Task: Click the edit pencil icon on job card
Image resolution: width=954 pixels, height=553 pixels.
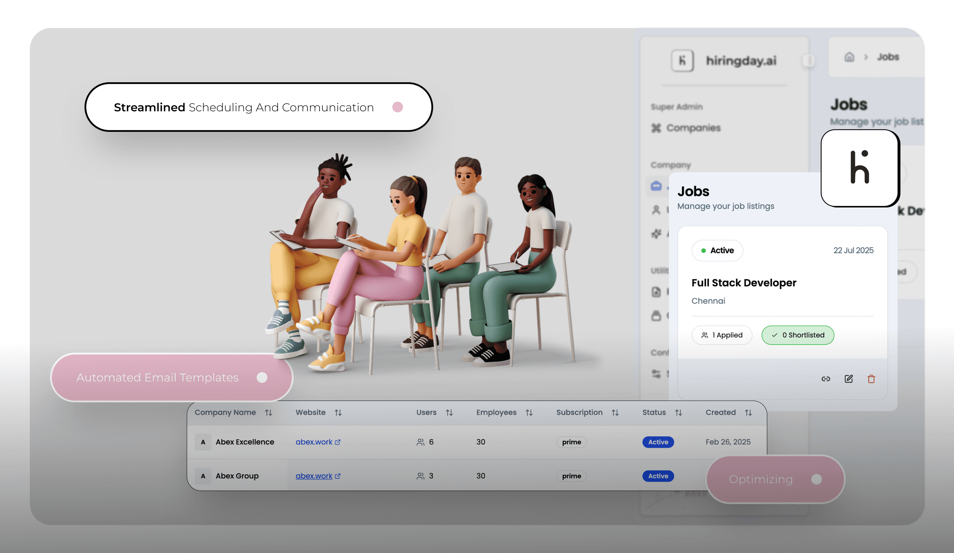Action: [x=849, y=379]
